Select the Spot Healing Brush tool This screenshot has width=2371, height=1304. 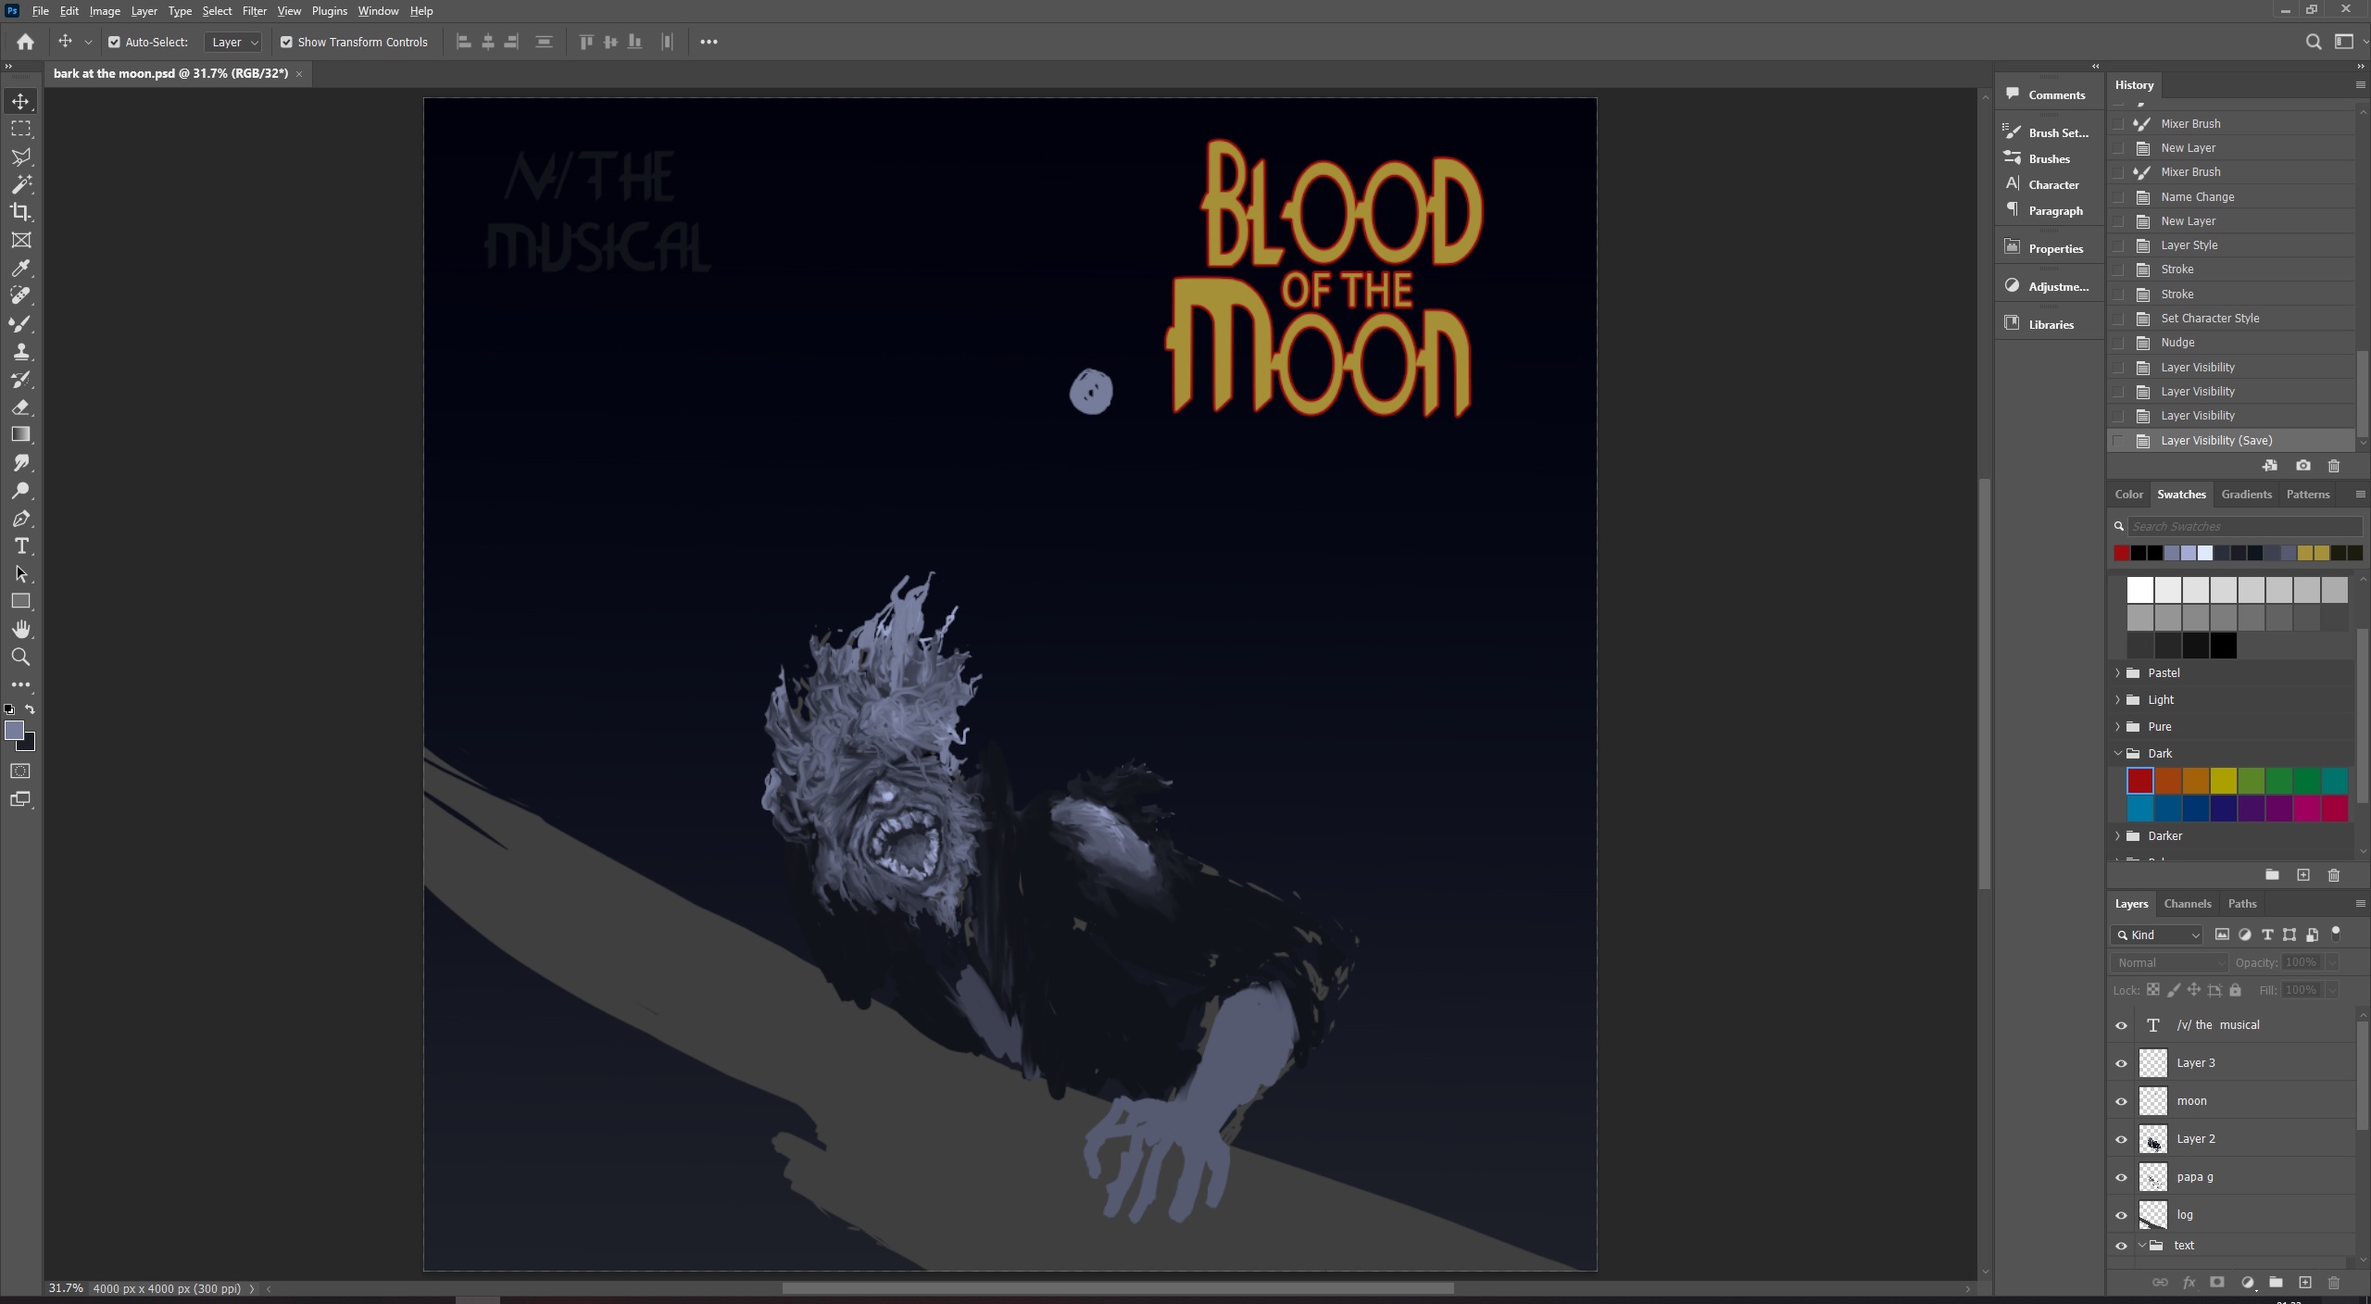click(20, 295)
